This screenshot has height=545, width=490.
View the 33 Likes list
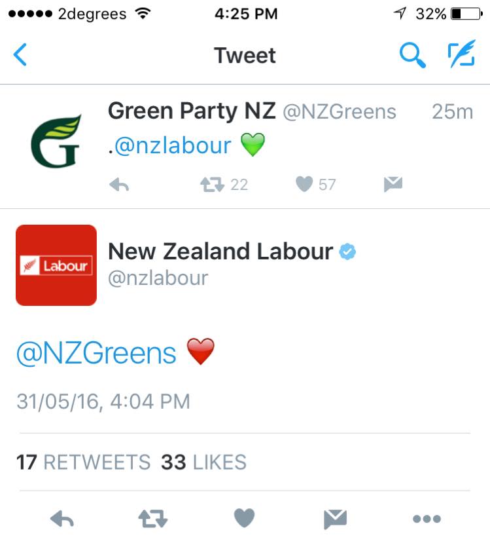pyautogui.click(x=204, y=462)
